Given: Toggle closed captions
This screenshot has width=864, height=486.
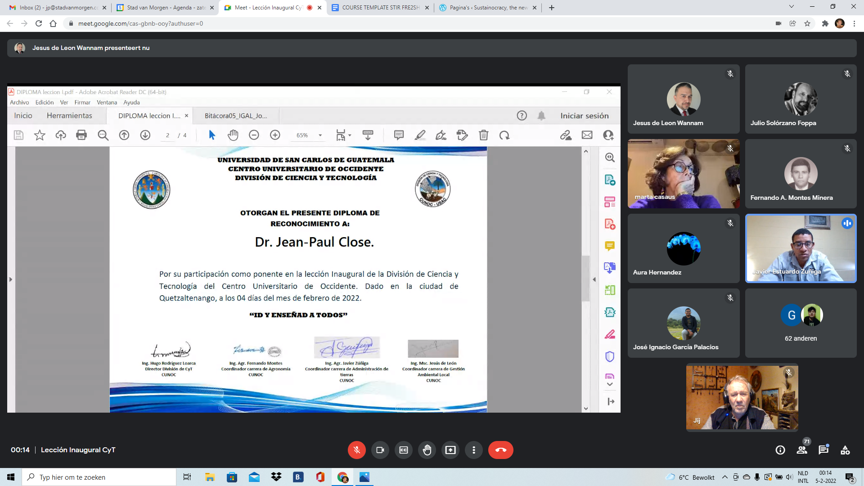Looking at the screenshot, I should pyautogui.click(x=404, y=450).
